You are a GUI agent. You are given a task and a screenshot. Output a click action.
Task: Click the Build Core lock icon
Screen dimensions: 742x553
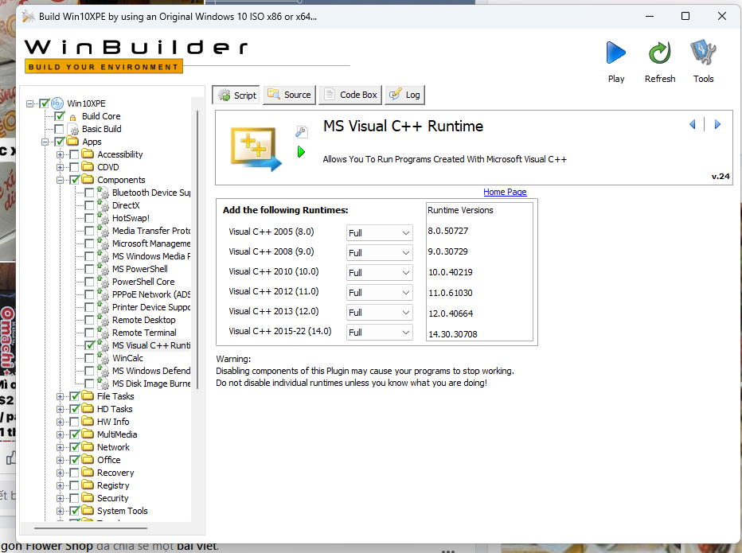[x=72, y=117]
